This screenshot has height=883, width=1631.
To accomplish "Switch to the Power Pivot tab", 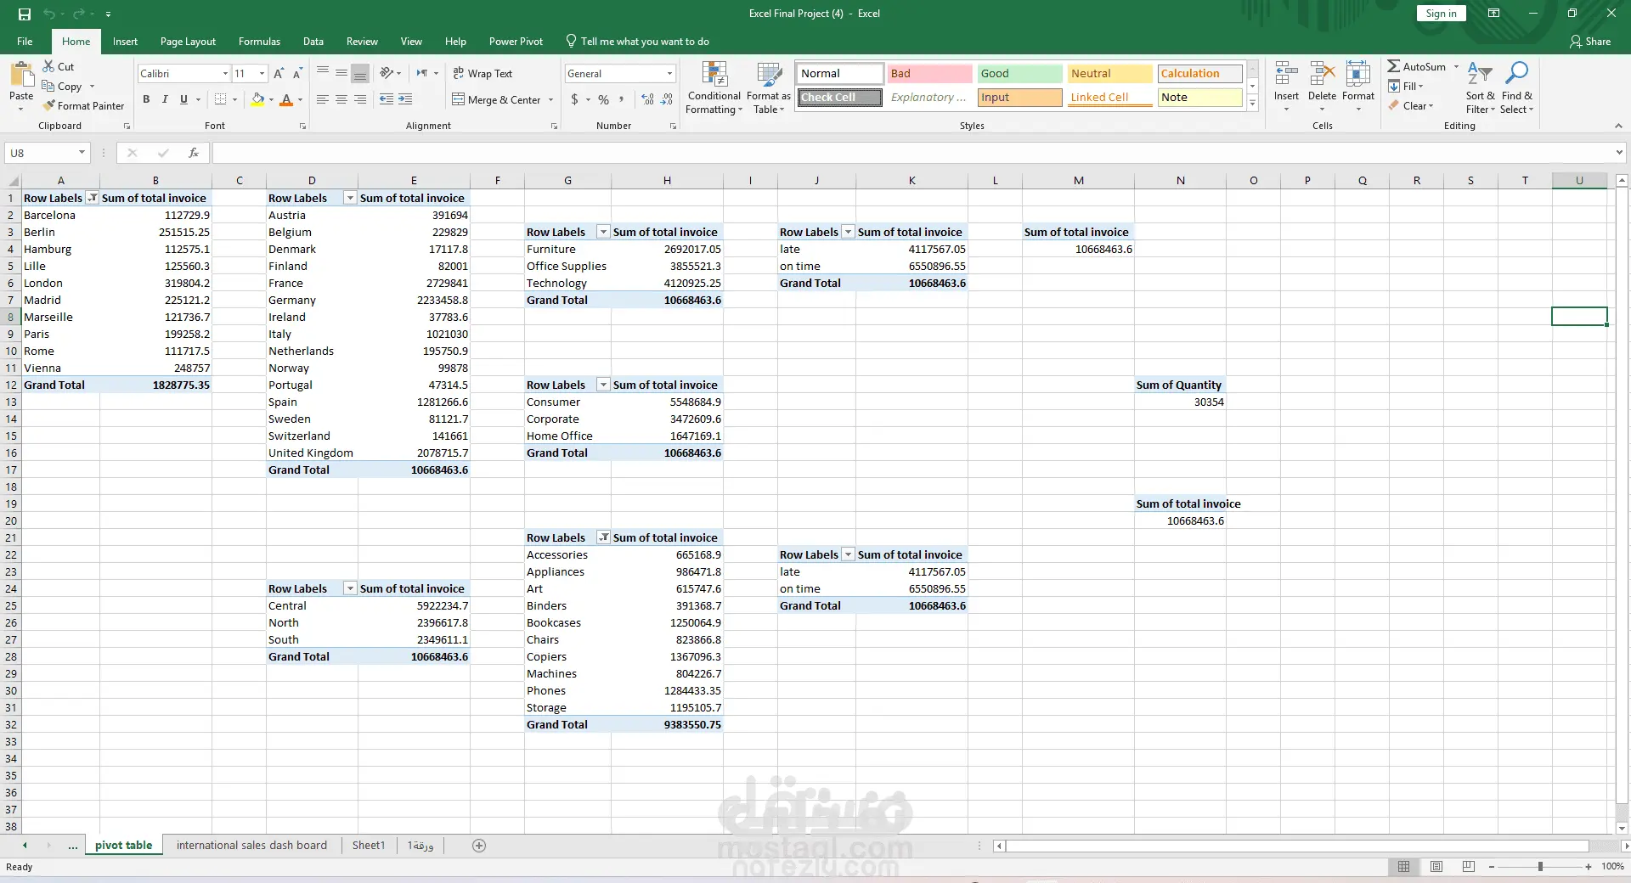I will [x=516, y=42].
